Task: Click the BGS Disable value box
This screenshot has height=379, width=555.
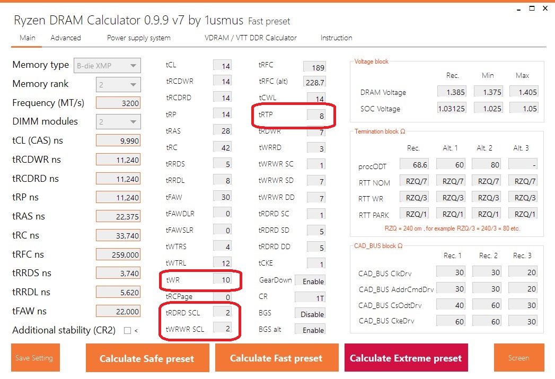Action: (x=310, y=314)
